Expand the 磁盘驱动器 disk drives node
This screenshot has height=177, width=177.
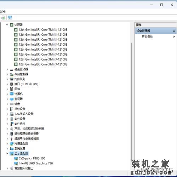(x=7, y=69)
